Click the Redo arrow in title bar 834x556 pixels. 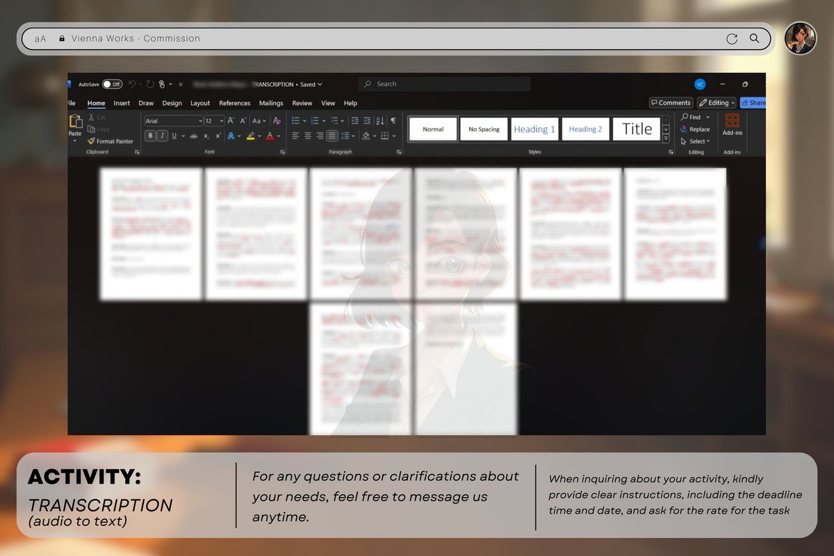pyautogui.click(x=150, y=84)
